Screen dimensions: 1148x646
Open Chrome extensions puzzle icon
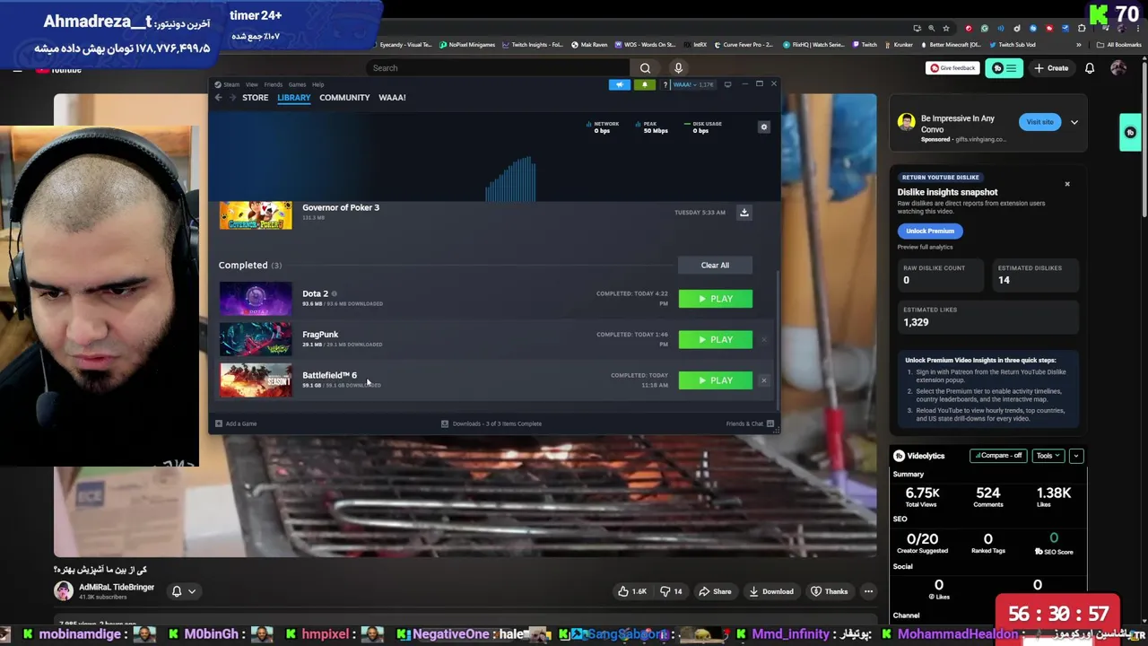pos(1082,28)
